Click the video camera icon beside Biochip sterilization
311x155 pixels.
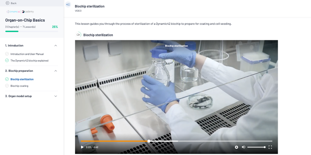pos(78,35)
